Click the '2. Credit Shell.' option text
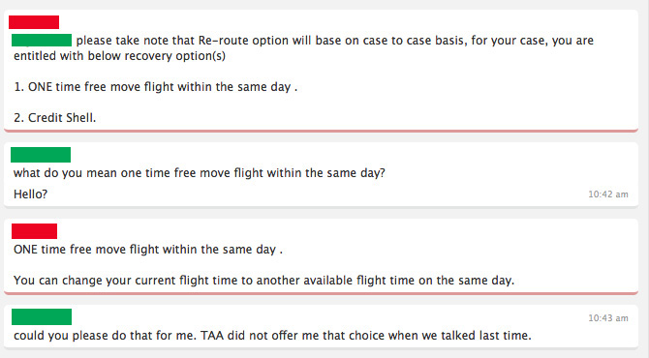 54,118
